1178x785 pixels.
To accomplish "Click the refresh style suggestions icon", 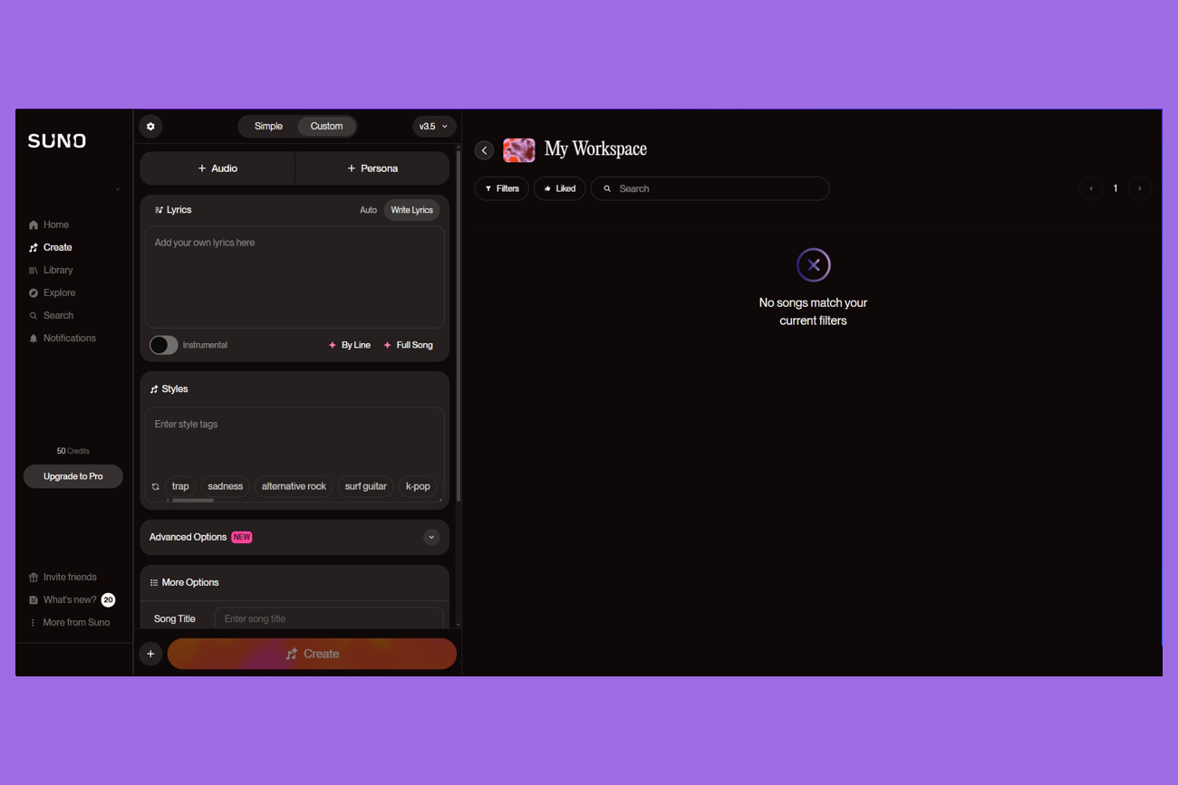I will pyautogui.click(x=156, y=487).
